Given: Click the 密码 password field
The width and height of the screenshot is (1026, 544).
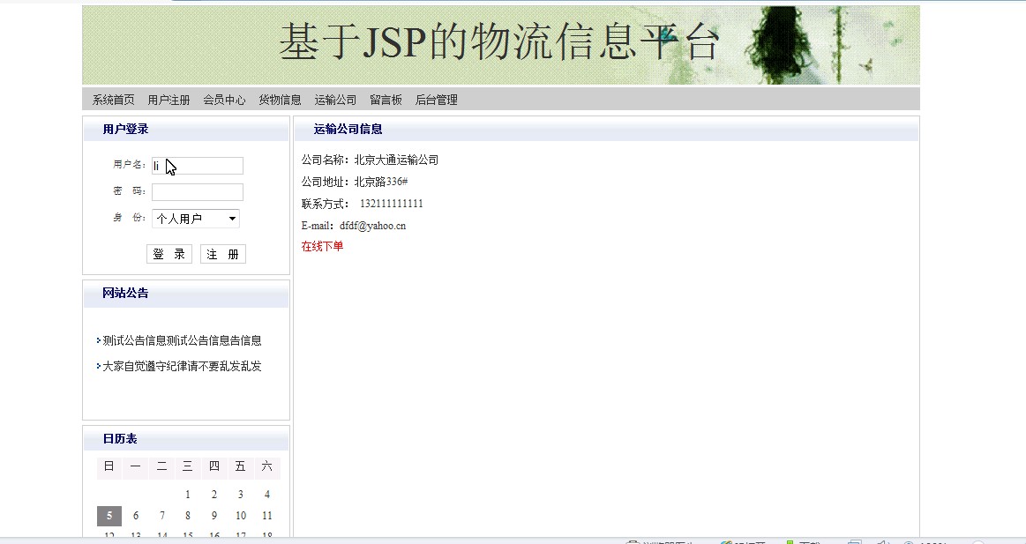Looking at the screenshot, I should click(x=198, y=192).
